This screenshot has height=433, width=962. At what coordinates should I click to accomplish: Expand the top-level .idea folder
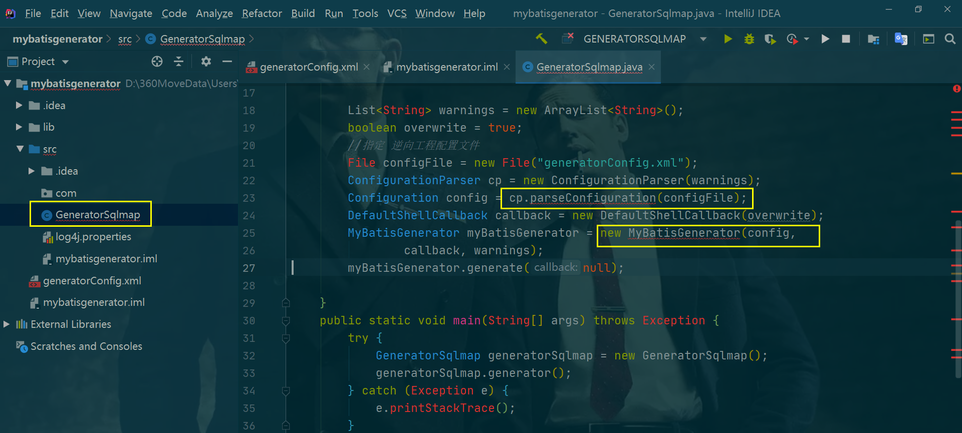19,105
